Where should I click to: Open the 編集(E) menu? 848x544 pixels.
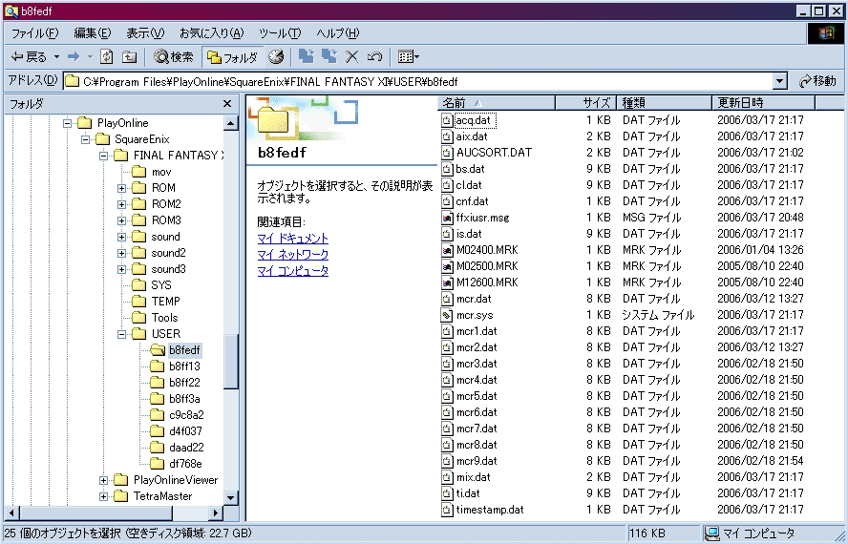pos(93,33)
